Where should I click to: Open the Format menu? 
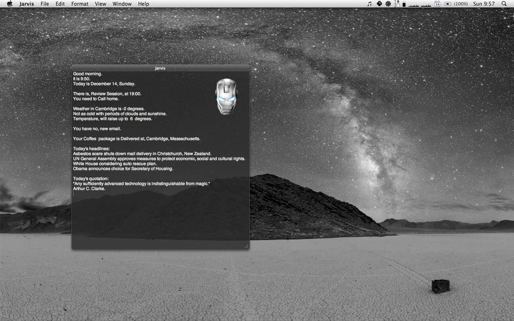(x=80, y=4)
